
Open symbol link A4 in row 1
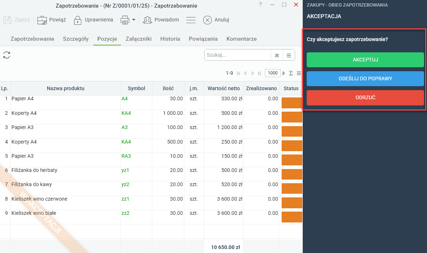[x=124, y=99]
